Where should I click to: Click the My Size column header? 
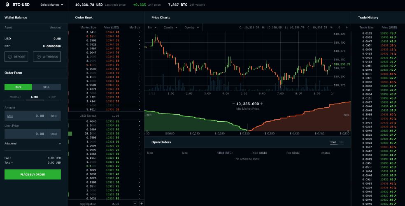(135, 28)
